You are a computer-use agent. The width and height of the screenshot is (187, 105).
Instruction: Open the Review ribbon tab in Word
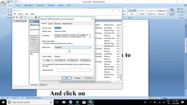tap(61, 5)
